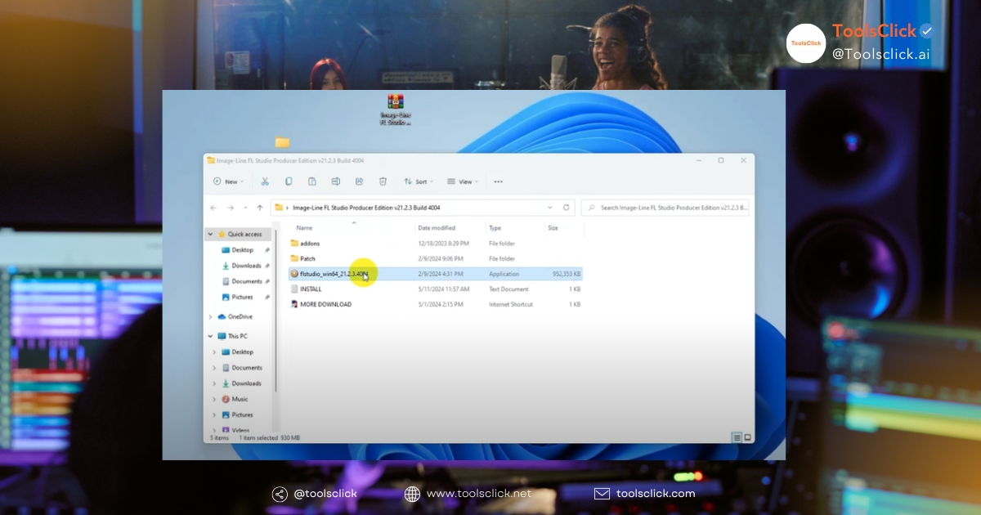Click the Paste clipboard icon
Viewport: 981px width, 515px height.
click(312, 181)
